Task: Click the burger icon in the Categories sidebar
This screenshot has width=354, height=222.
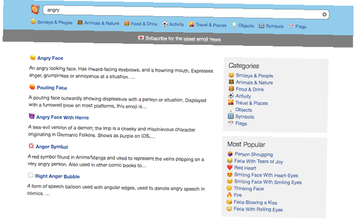Action: tap(231, 89)
